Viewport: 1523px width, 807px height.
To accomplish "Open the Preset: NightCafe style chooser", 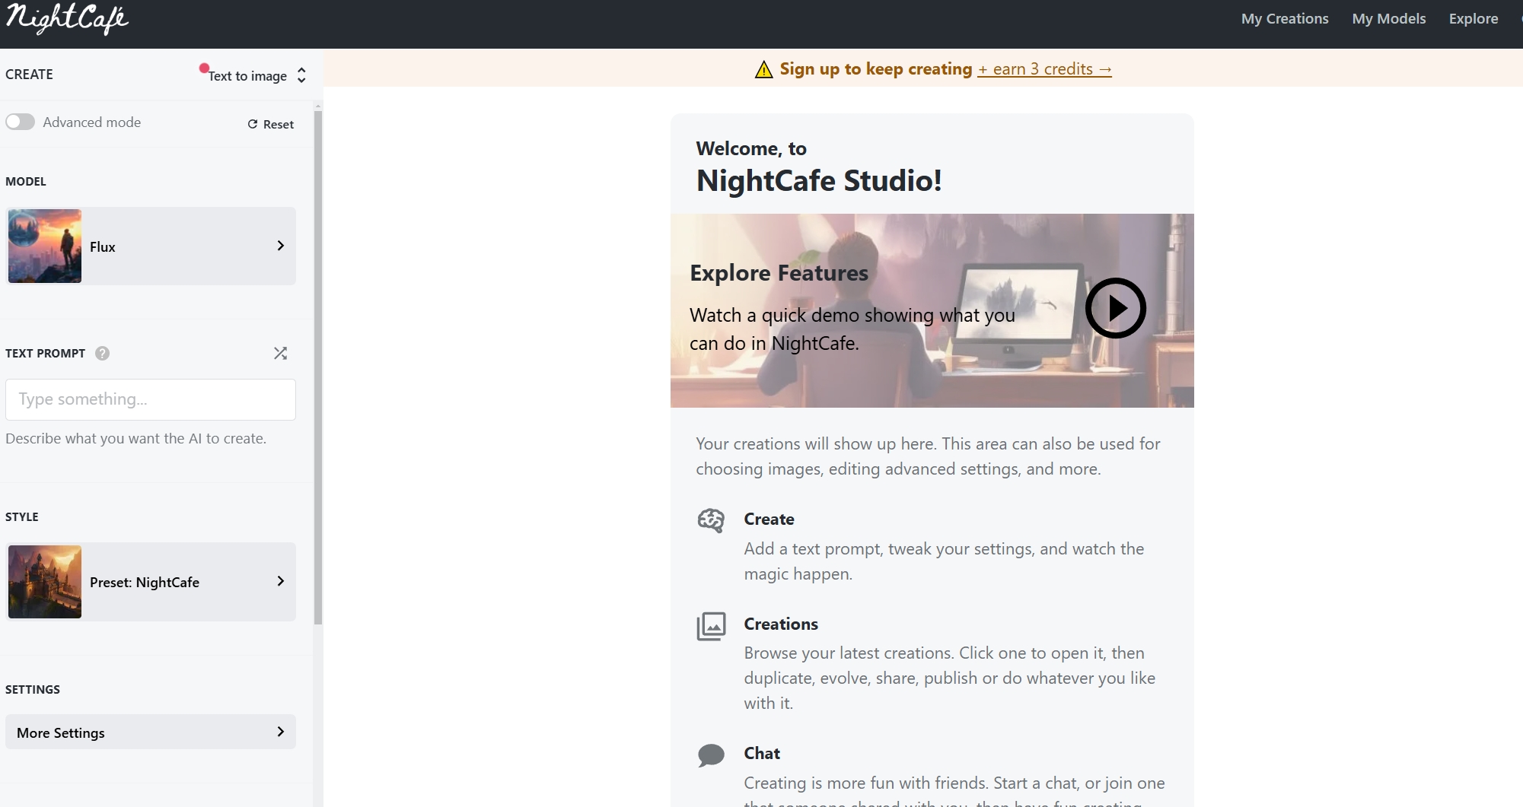I will [151, 582].
